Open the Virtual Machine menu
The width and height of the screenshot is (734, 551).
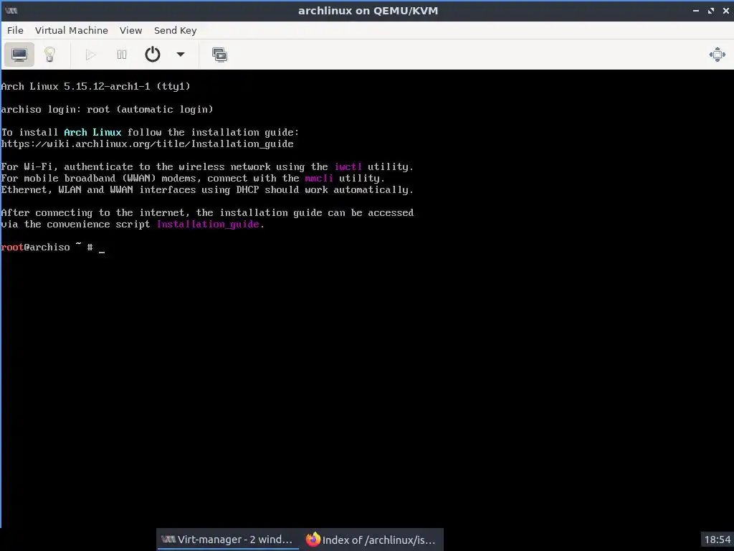tap(72, 30)
